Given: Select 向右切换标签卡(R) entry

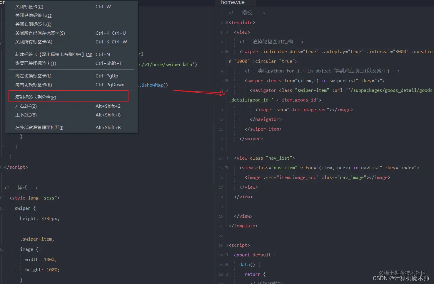Looking at the screenshot, I should coord(71,84).
